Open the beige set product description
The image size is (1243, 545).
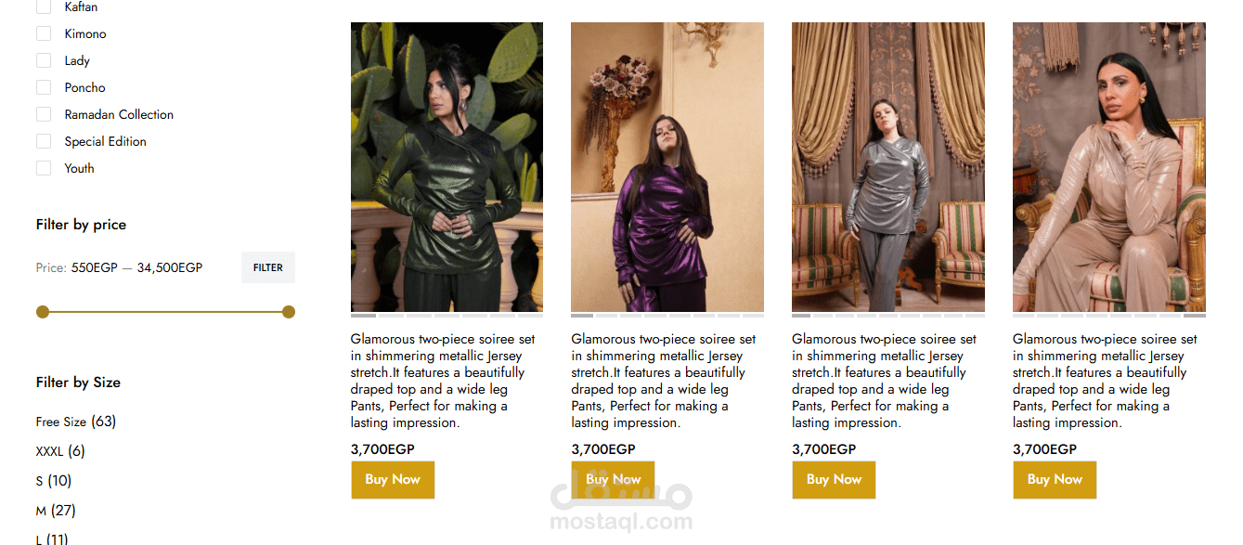[1105, 381]
